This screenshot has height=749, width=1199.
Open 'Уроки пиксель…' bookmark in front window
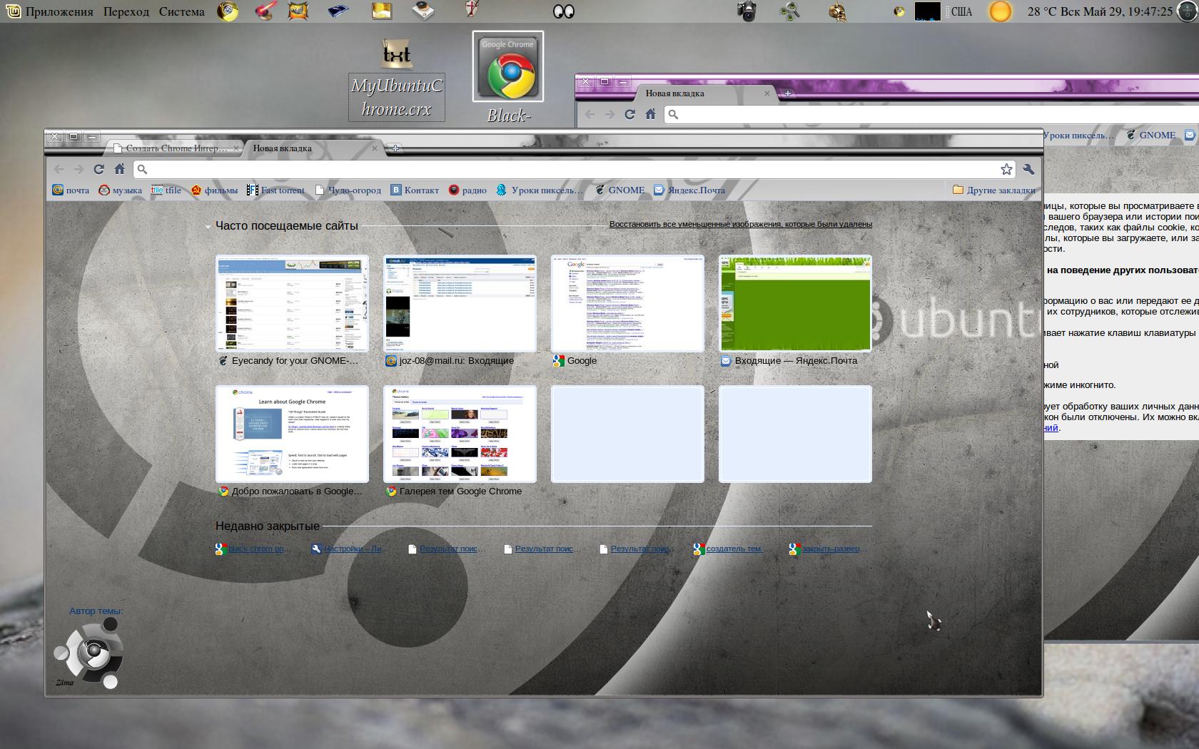tap(540, 190)
